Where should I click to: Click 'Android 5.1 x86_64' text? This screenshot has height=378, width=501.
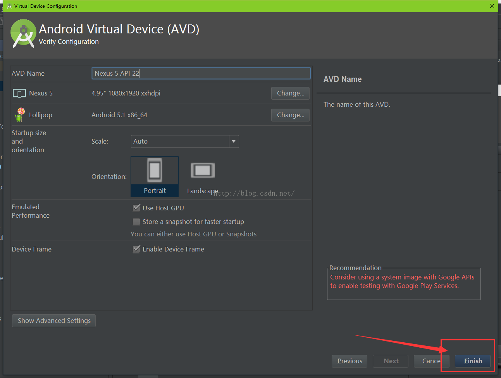119,115
